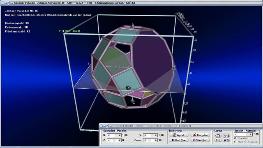
Task: Click the Layout B icon button
Action: 226,135
